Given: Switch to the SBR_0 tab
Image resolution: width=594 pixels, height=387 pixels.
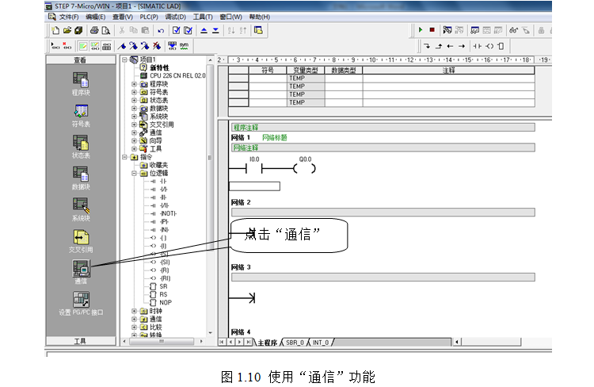Looking at the screenshot, I should click(295, 343).
